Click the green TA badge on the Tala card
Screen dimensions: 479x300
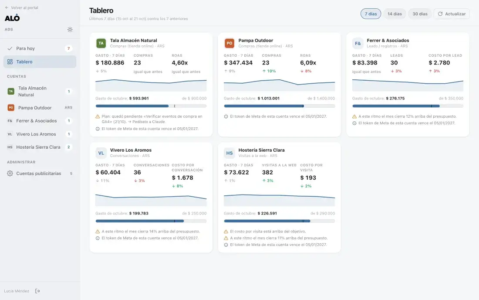tap(101, 43)
